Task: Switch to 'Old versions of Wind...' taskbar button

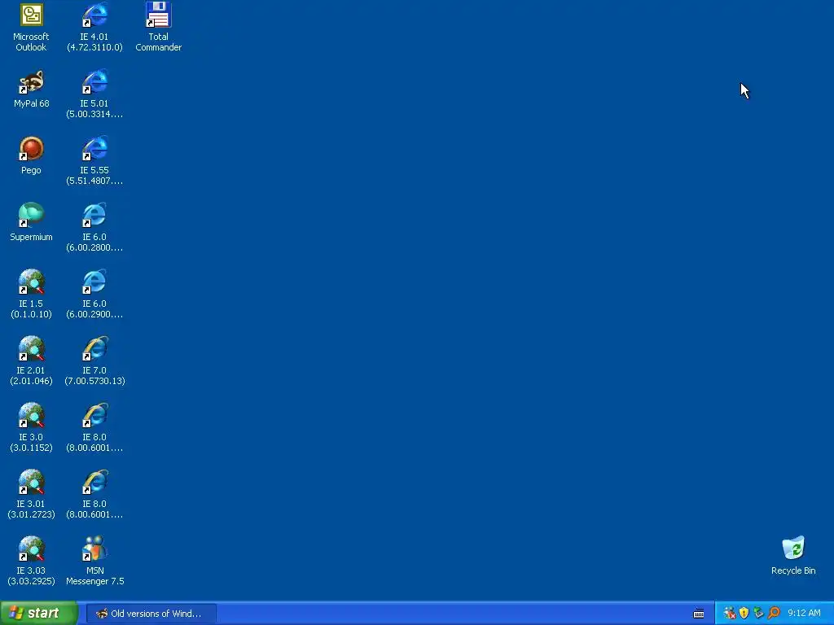Action: pyautogui.click(x=151, y=614)
